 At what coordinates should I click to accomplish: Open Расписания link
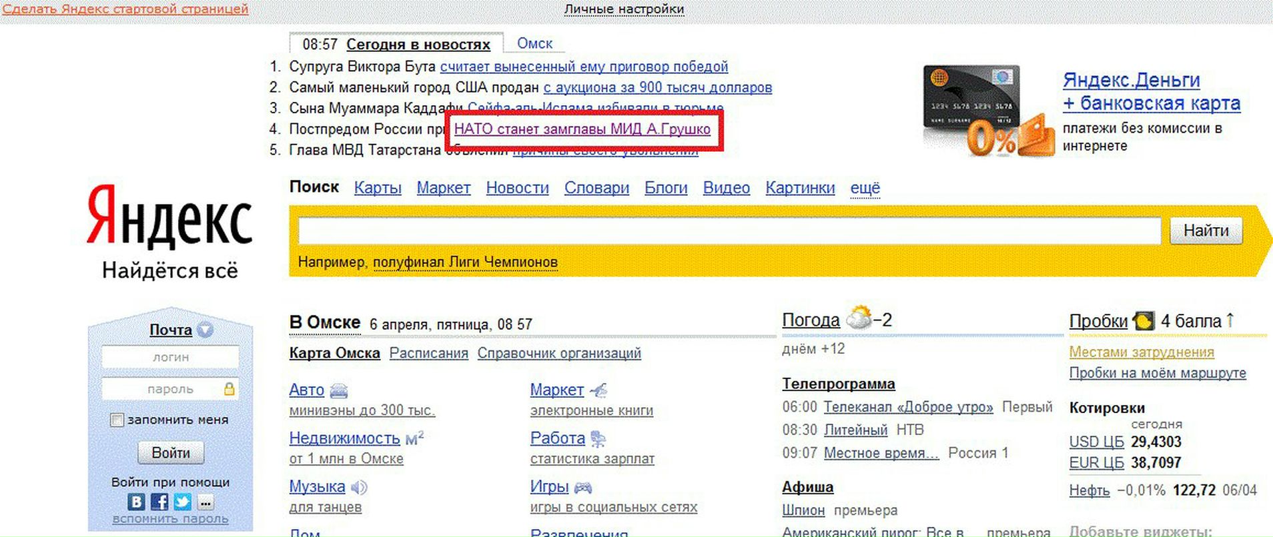(429, 353)
